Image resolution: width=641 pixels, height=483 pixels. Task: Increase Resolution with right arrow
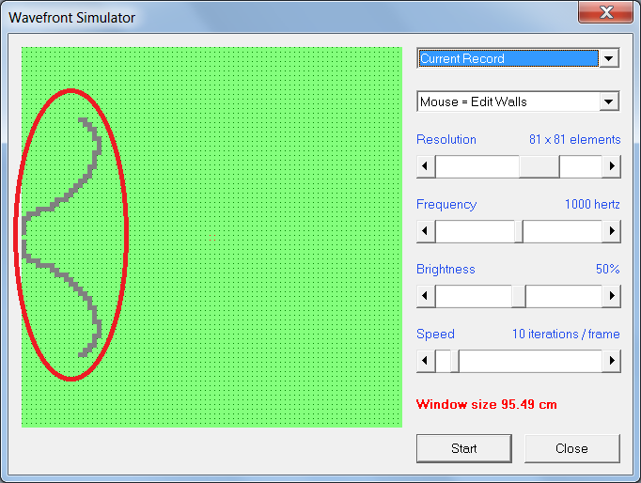[612, 166]
